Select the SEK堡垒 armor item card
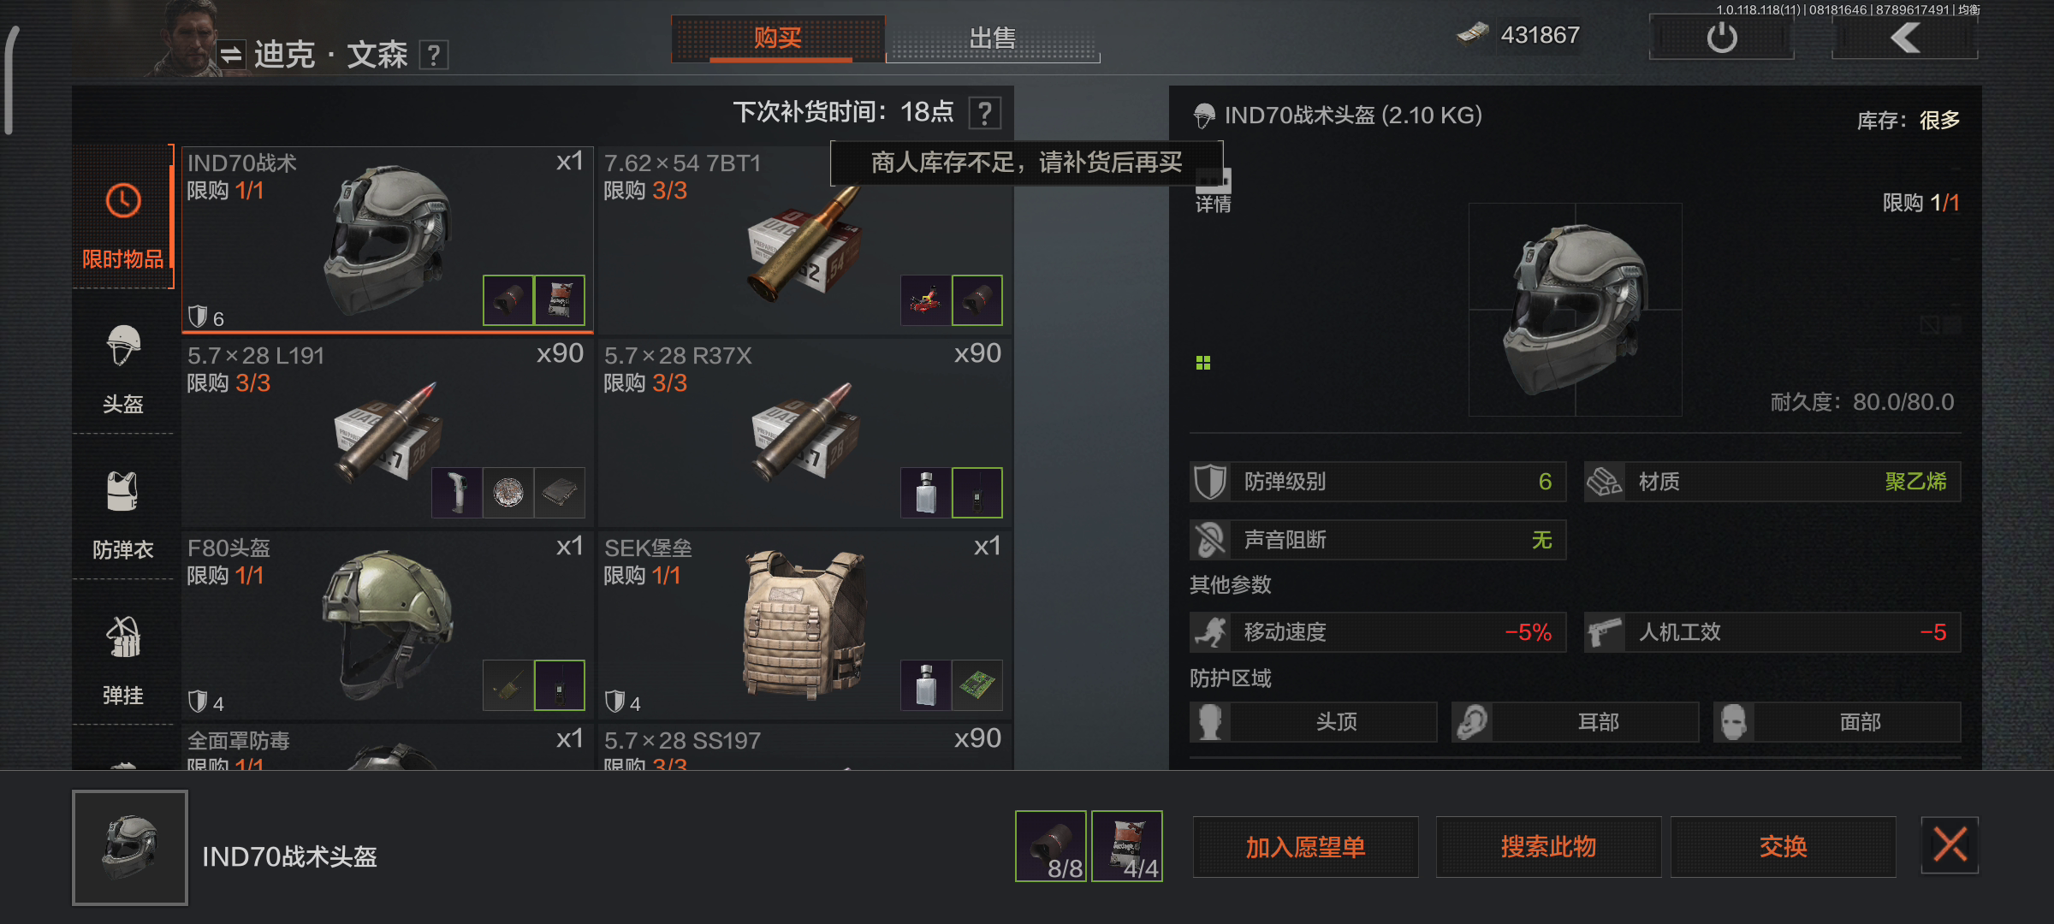Image resolution: width=2054 pixels, height=924 pixels. [x=804, y=625]
